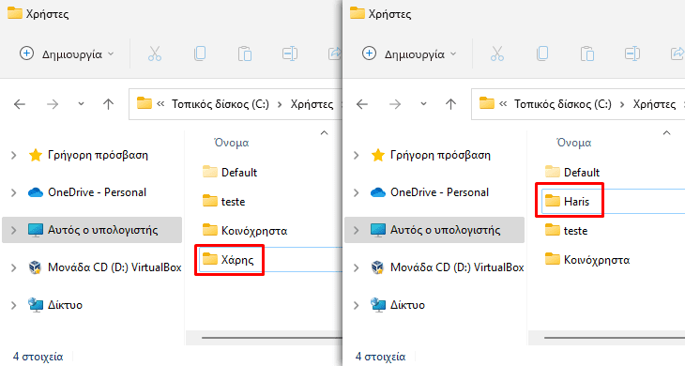The image size is (685, 366).
Task: Open the Δημιουργία dropdown in right window
Action: point(409,53)
